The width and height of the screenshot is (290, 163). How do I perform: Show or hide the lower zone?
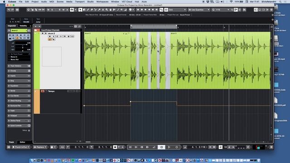point(260,10)
